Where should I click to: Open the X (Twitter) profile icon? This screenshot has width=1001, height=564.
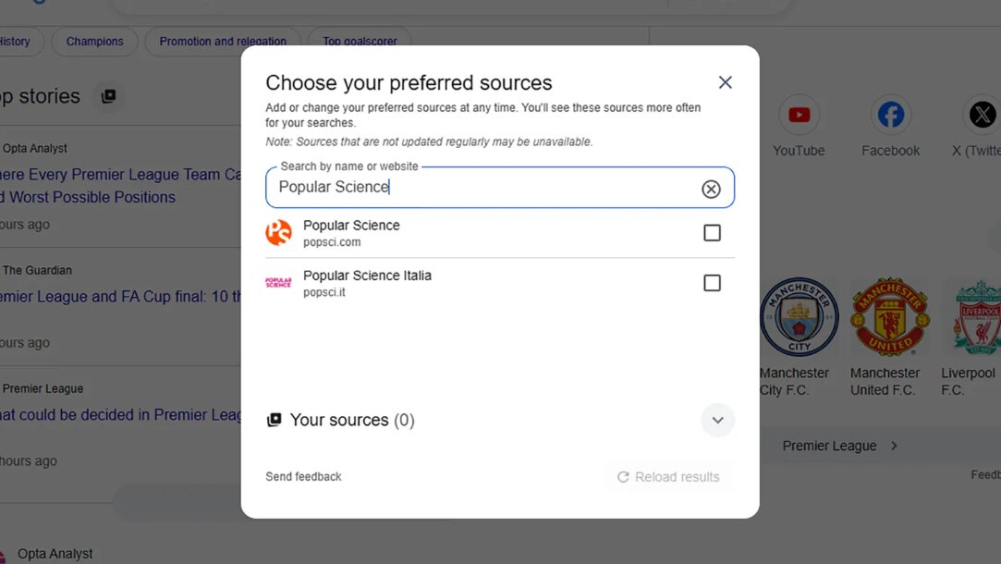click(982, 115)
